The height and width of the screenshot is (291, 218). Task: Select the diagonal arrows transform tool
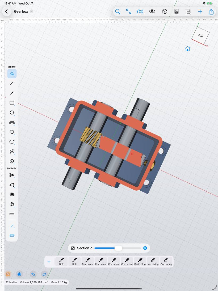click(x=128, y=11)
